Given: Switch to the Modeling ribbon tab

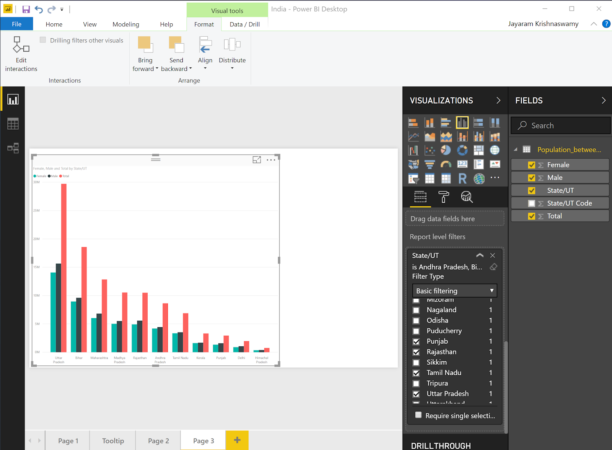Looking at the screenshot, I should 125,24.
